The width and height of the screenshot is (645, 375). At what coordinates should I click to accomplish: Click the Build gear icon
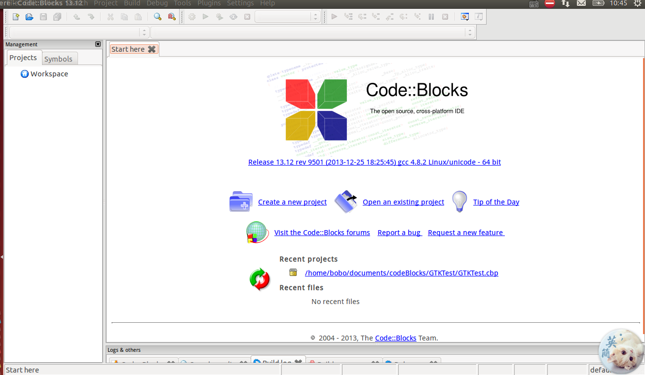[x=192, y=17]
